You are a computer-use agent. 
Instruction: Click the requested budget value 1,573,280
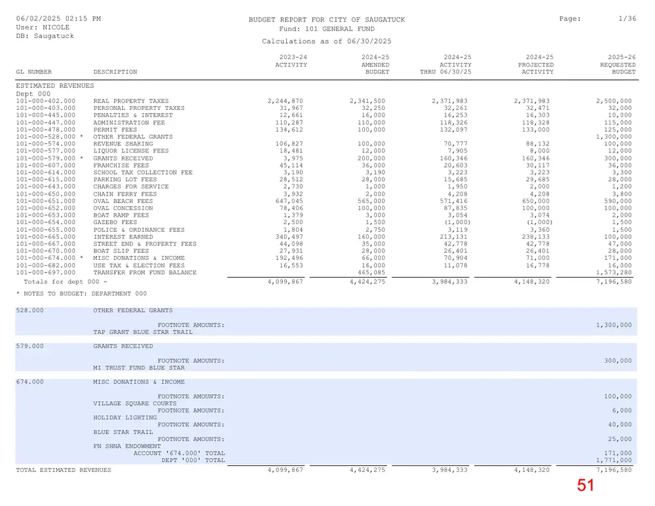[x=614, y=272]
